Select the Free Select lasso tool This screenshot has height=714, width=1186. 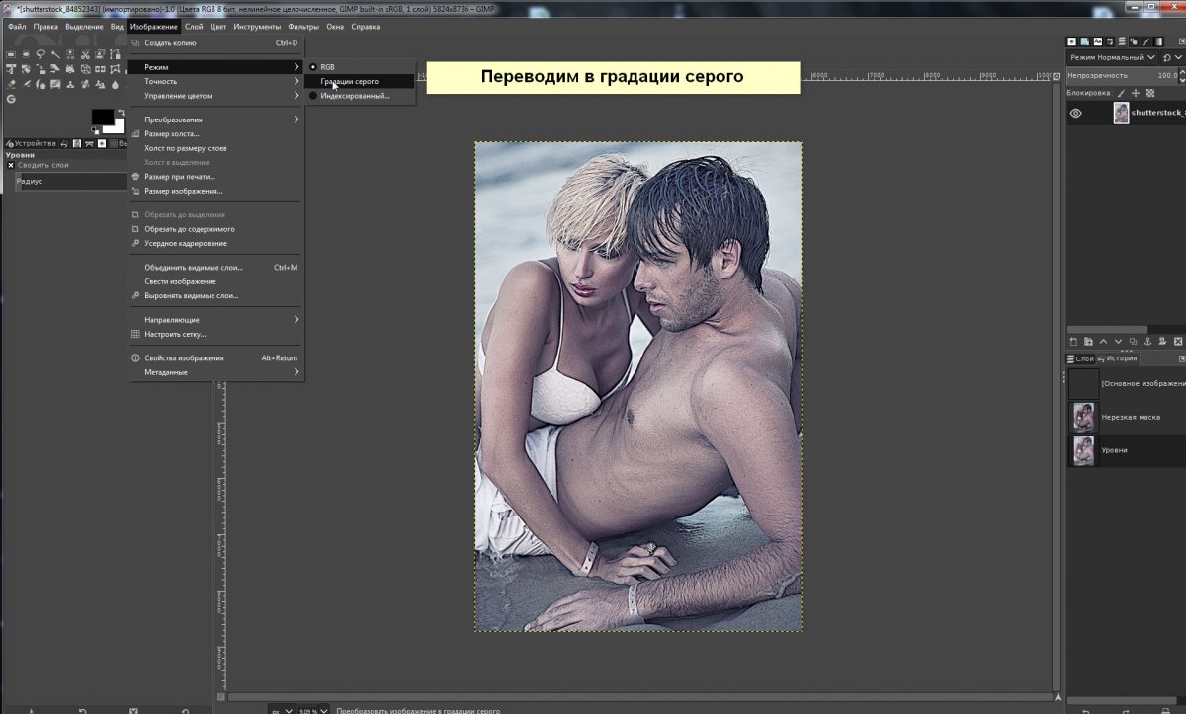(41, 54)
